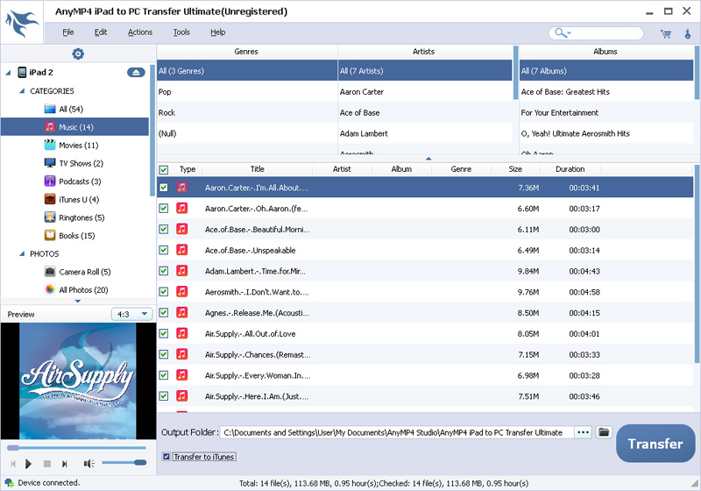Click the music icon of Ace.of.Base.-.Unspeakable

[181, 250]
